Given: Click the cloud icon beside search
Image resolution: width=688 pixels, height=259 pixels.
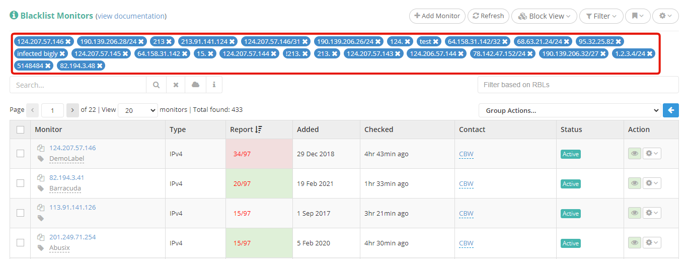Looking at the screenshot, I should pyautogui.click(x=195, y=85).
